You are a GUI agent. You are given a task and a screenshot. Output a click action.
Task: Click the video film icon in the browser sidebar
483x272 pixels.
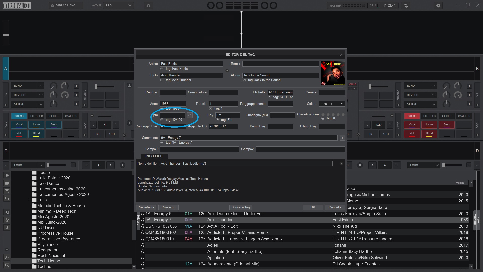pyautogui.click(x=7, y=220)
